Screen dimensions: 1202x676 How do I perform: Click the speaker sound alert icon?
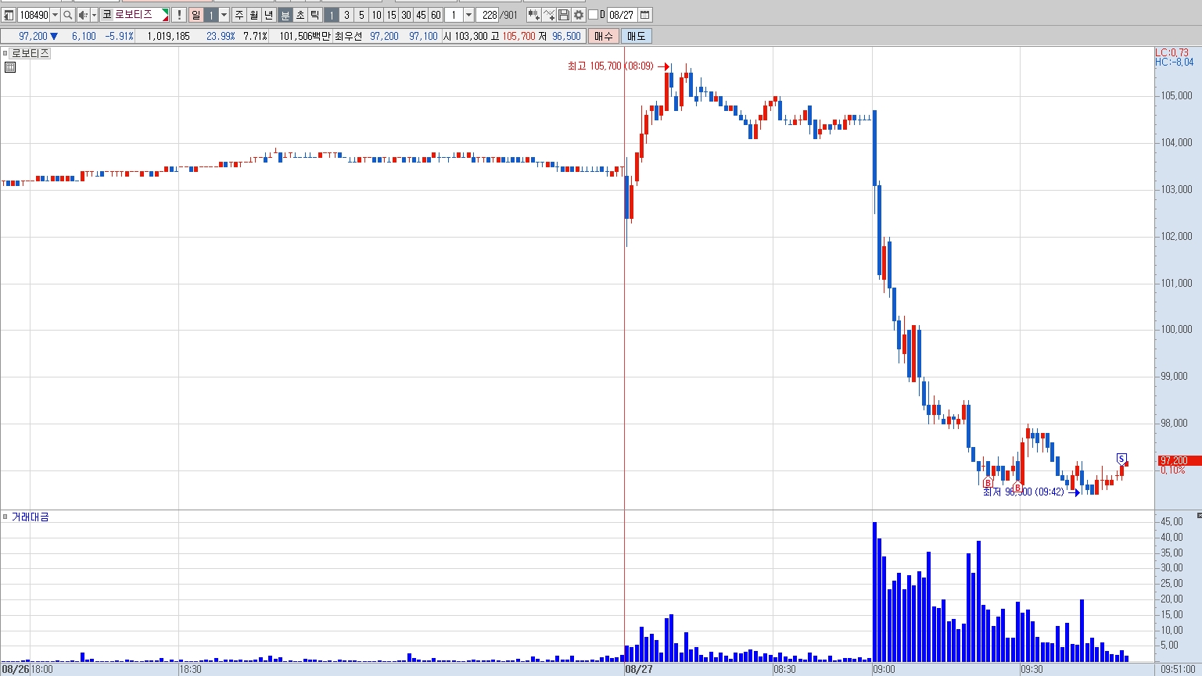[82, 15]
